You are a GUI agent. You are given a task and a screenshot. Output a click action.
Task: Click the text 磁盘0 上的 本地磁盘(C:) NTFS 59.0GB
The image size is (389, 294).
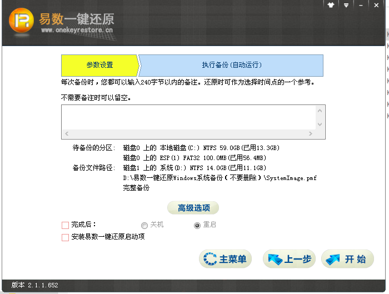point(181,148)
